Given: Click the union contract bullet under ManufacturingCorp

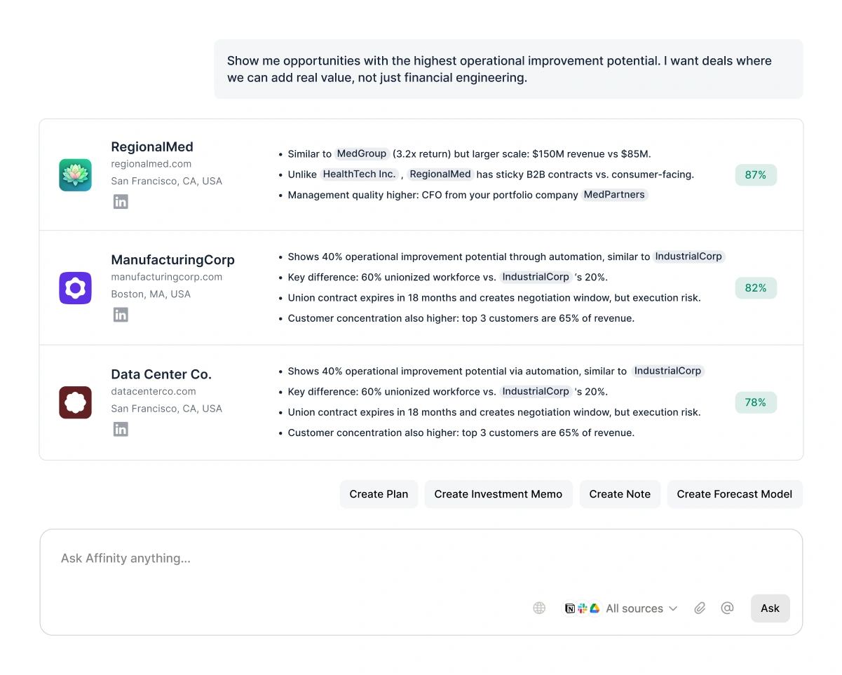Looking at the screenshot, I should [494, 298].
